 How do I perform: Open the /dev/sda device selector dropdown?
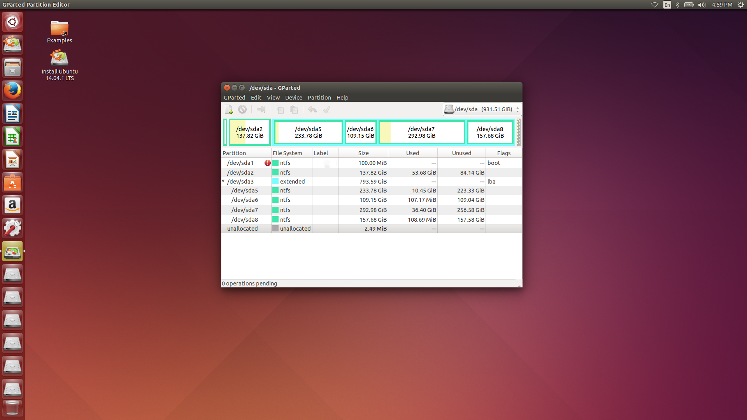[x=482, y=109]
